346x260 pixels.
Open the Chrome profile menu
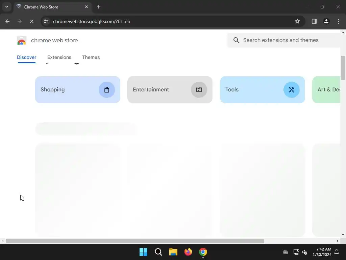point(326,21)
